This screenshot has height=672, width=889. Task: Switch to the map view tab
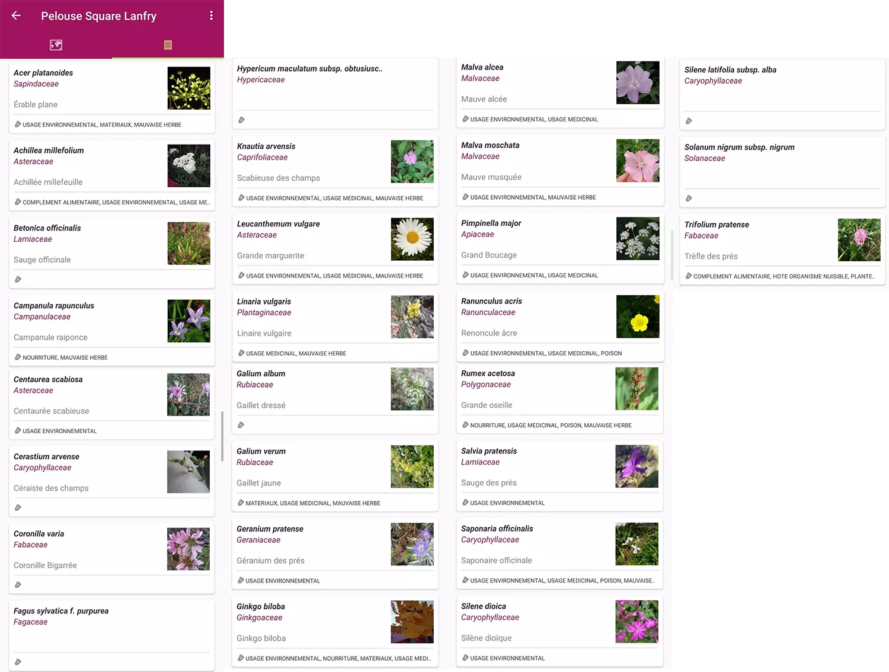click(x=56, y=45)
